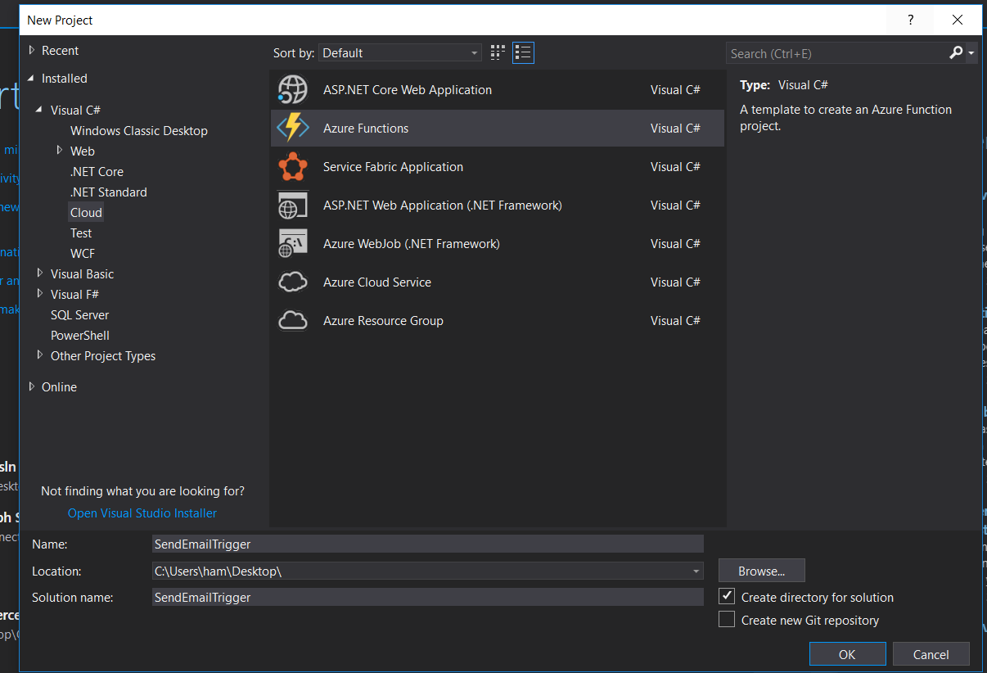987x673 pixels.
Task: Open the search options dropdown arrow
Action: point(971,53)
